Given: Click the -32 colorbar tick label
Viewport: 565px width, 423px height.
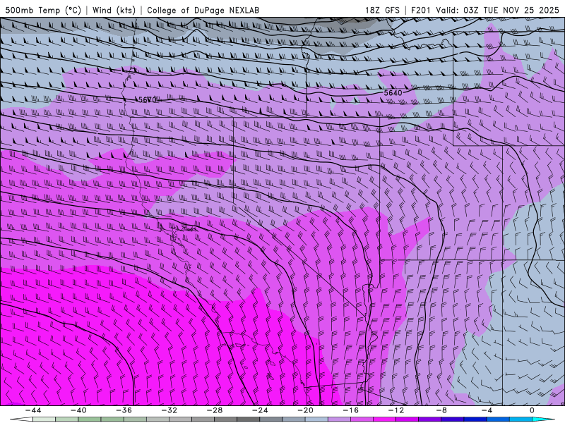Looking at the screenshot, I should [x=169, y=410].
